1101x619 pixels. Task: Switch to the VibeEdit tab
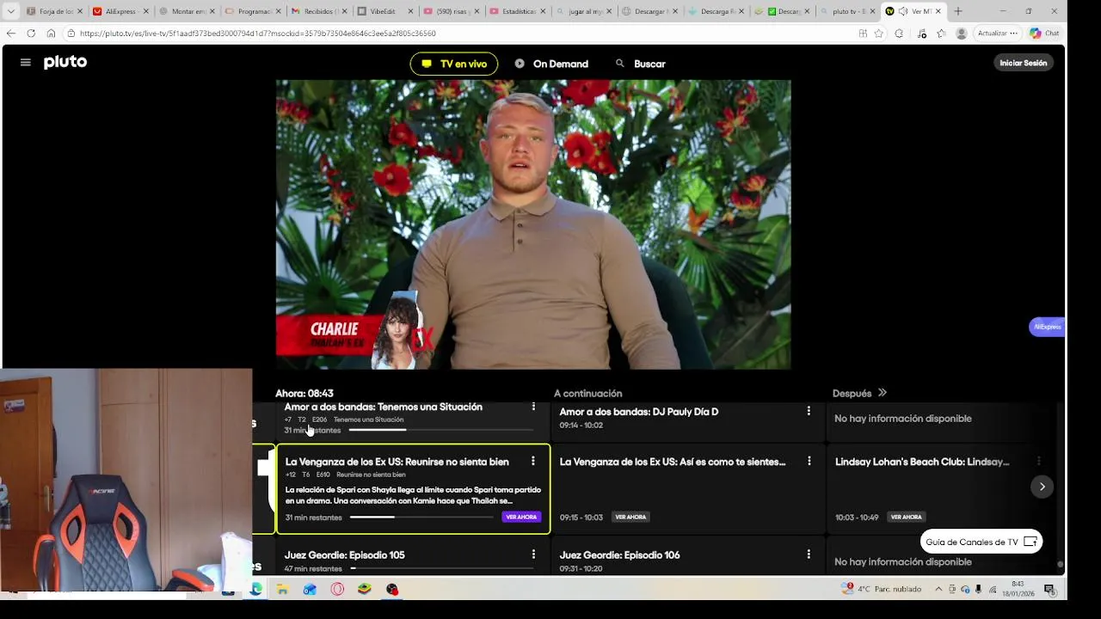[x=384, y=11]
